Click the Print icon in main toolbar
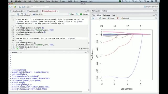The width and height of the screenshot is (168, 94). [28, 7]
